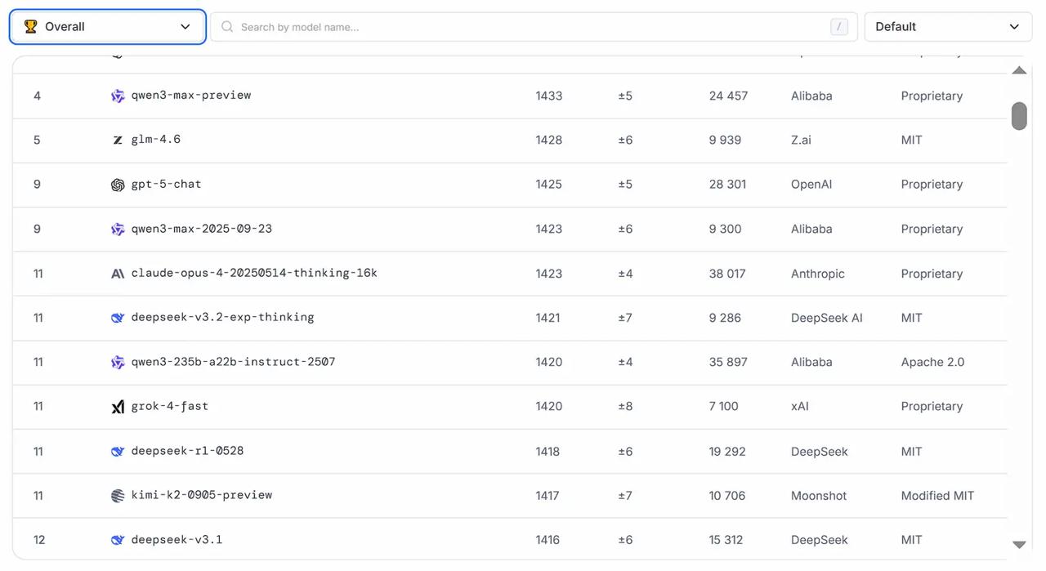Click the xAI logo next to grok-4-fast
The image size is (1046, 571).
point(118,407)
